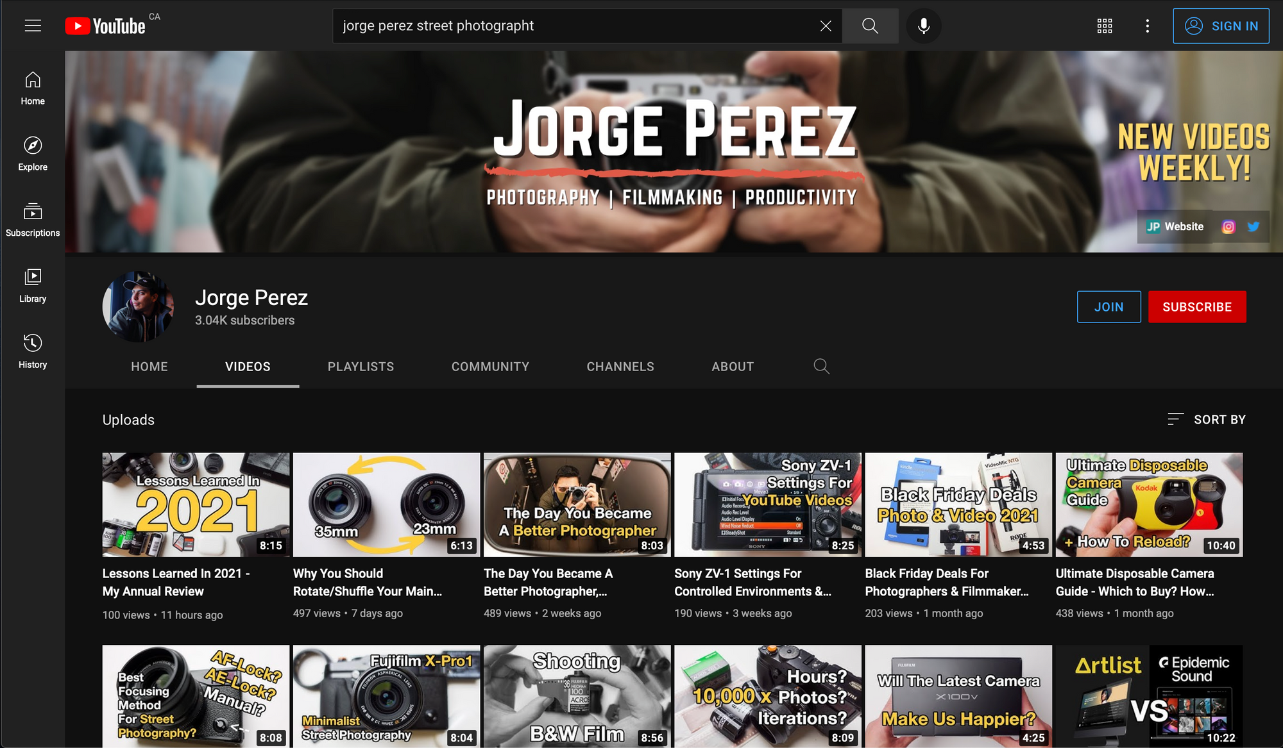Open Artlist vs Epidemic Sound thumbnail
The height and width of the screenshot is (748, 1283).
[x=1149, y=696]
